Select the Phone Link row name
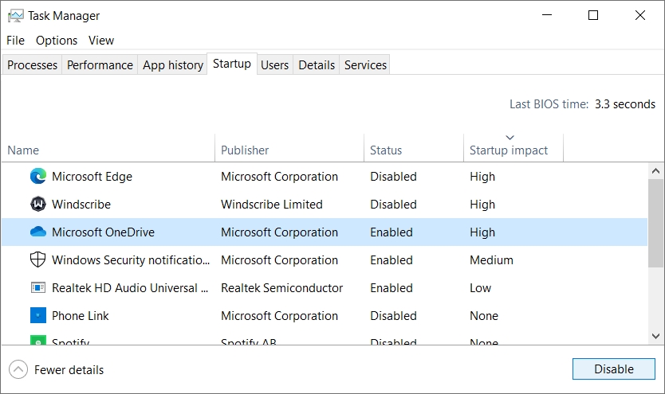 click(x=81, y=316)
